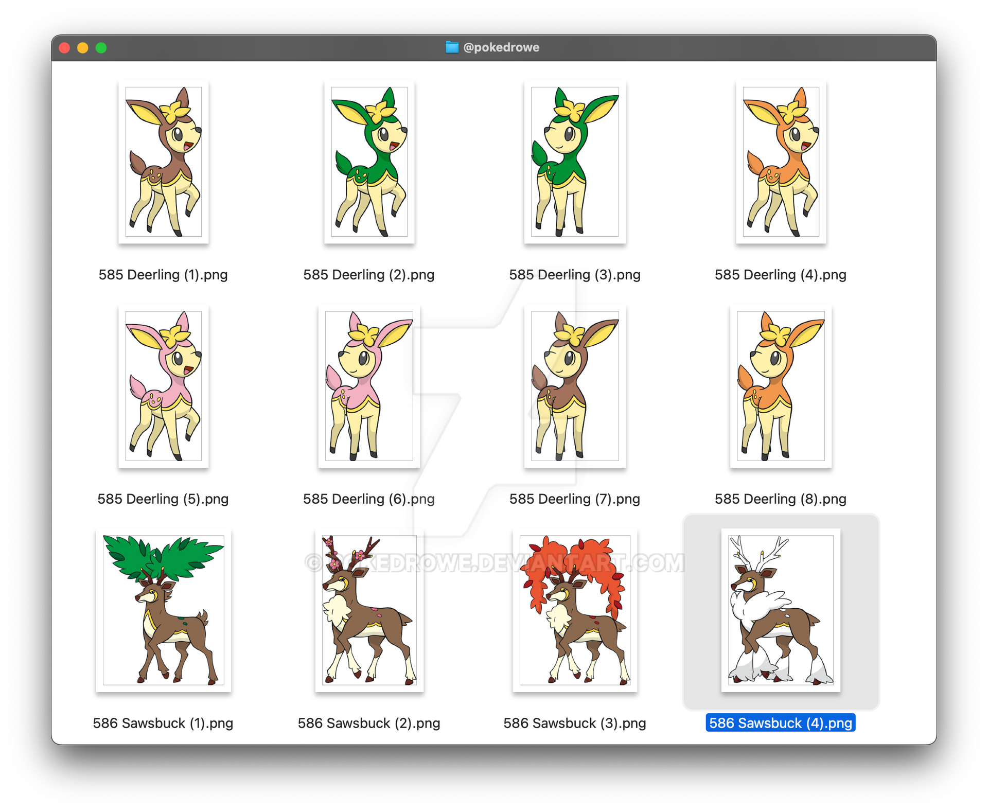Image resolution: width=988 pixels, height=812 pixels.
Task: Select the 585 Deerling (8).png thumbnail
Action: (781, 386)
